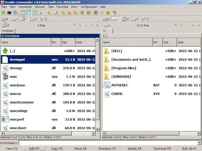Open right panel drive list button c
Viewport: 202px width, 151px height.
(x=107, y=25)
